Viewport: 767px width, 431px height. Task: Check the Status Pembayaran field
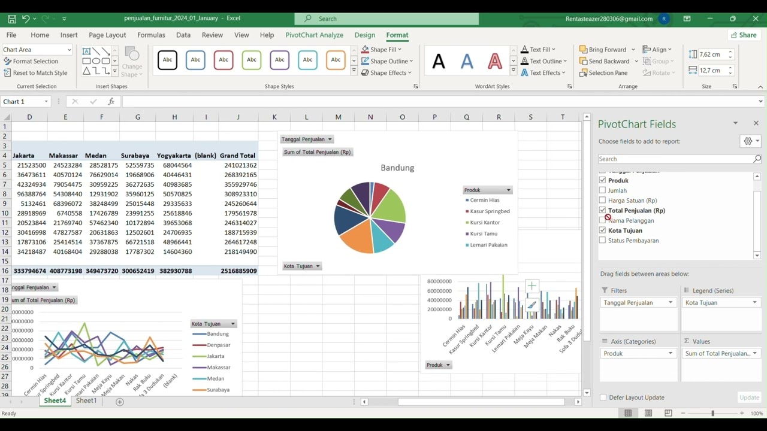tap(602, 241)
